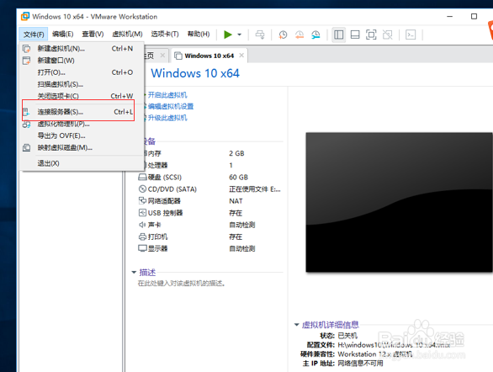
Task: Click the new virtual machine menu icon
Action: click(27, 49)
